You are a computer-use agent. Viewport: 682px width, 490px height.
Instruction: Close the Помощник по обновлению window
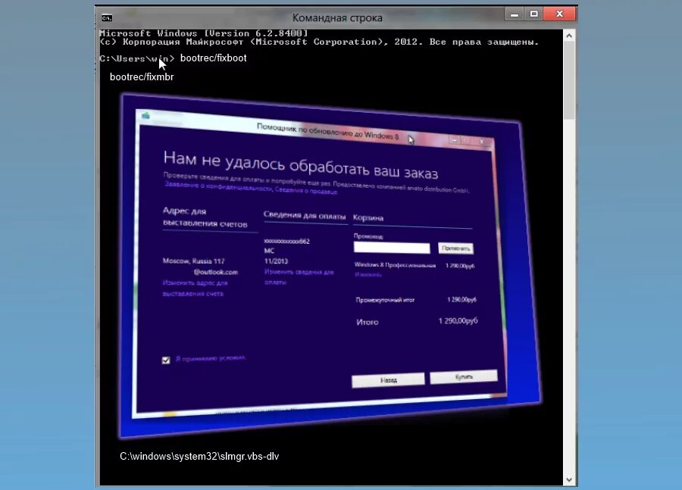482,142
